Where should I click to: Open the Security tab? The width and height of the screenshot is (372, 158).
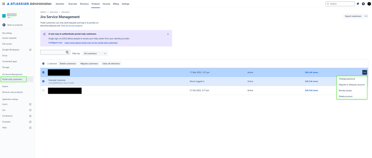(x=107, y=4)
